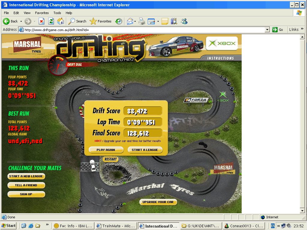Image resolution: width=307 pixels, height=230 pixels.
Task: Click the Show Desktop Quick Launch icon
Action: click(24, 226)
